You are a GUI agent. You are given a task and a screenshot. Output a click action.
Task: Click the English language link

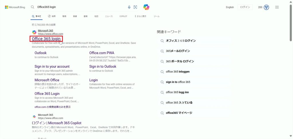(230, 7)
